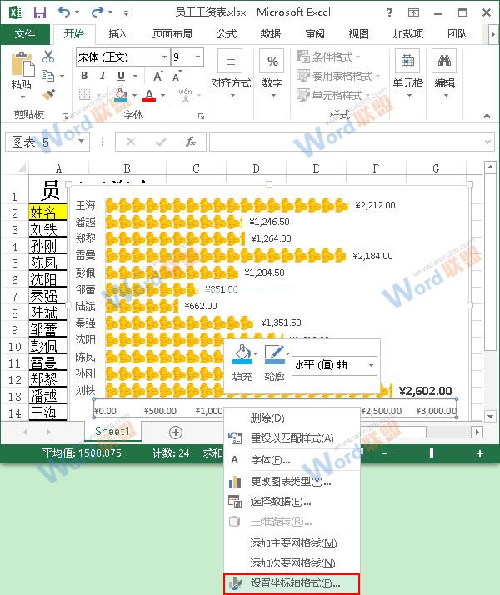Click the Cut scissors icon

click(48, 57)
